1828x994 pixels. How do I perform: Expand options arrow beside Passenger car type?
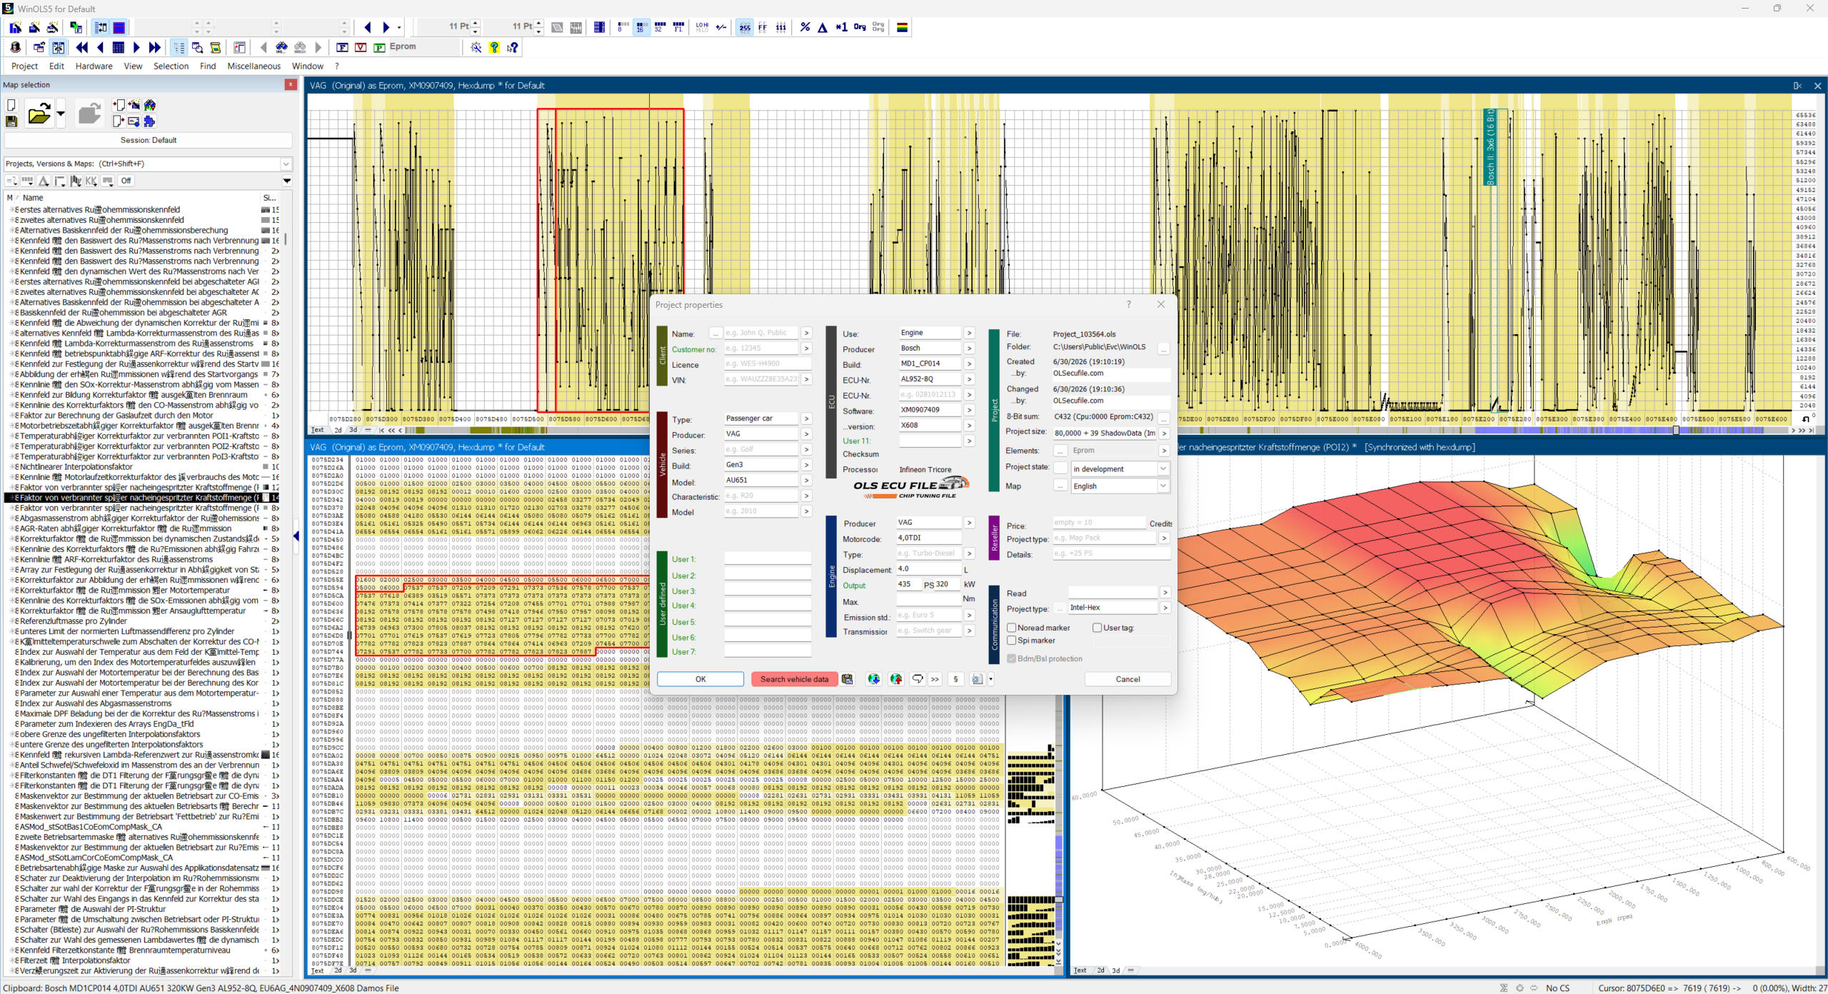click(806, 418)
